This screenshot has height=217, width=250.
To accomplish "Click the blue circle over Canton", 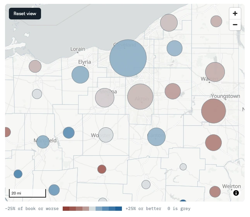I will pyautogui.click(x=156, y=137).
